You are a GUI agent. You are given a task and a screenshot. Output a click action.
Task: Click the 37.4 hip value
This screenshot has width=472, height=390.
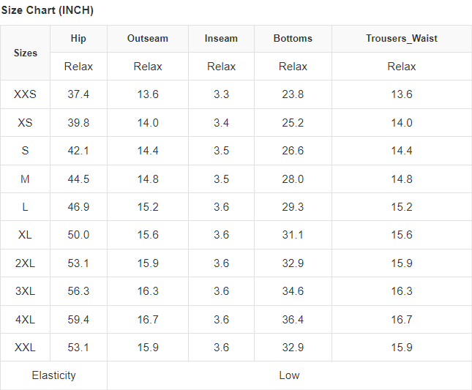tap(78, 94)
